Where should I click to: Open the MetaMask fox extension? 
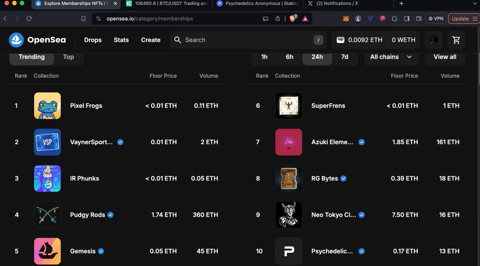346,18
